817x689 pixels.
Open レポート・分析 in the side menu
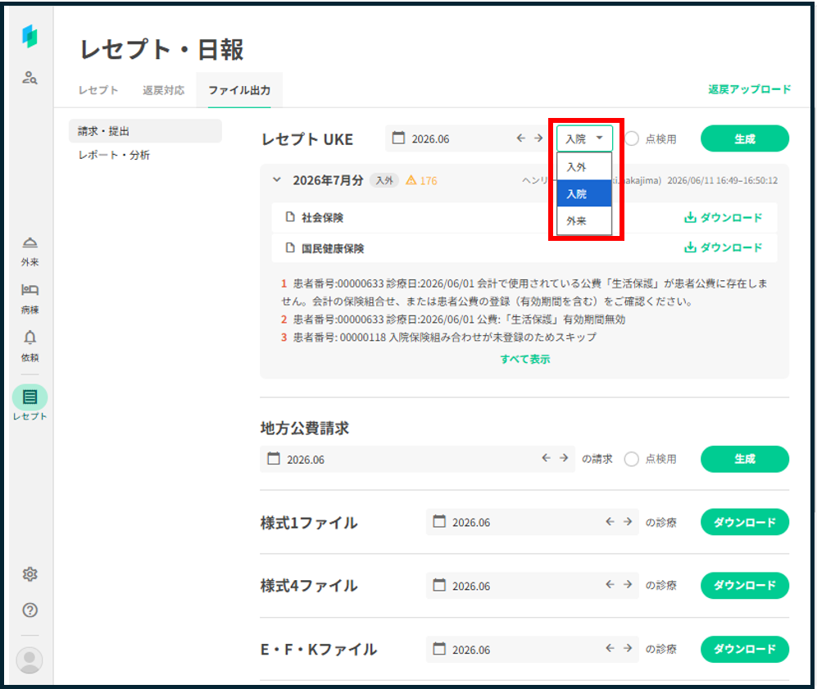[x=114, y=155]
